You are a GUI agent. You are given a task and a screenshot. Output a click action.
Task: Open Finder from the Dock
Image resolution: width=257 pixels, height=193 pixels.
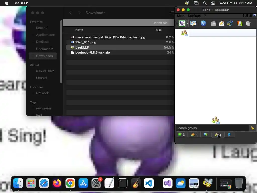point(18,183)
